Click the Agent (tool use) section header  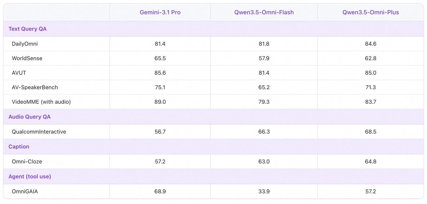point(30,176)
